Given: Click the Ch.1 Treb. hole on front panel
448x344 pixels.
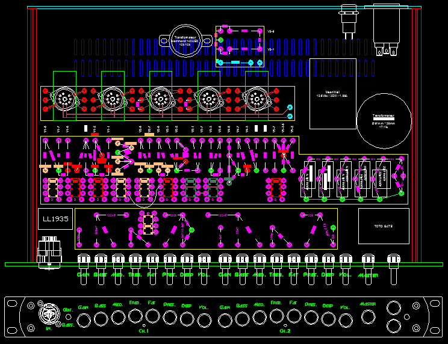Looking at the screenshot, I should click(x=135, y=316).
